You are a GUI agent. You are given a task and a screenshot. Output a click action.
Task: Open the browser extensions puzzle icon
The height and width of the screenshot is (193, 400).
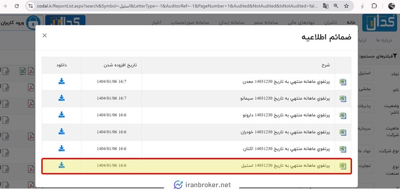[374, 6]
